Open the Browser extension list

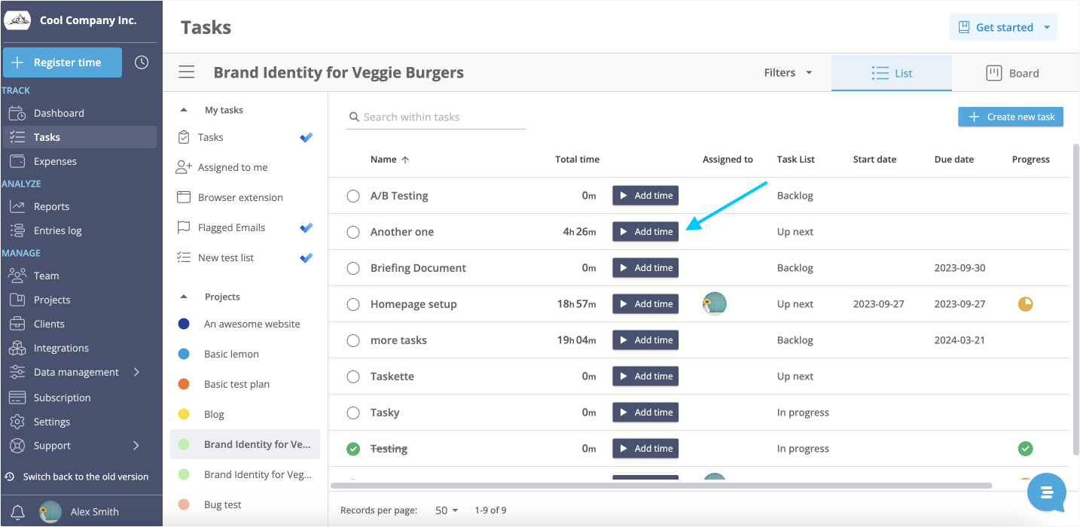point(240,197)
